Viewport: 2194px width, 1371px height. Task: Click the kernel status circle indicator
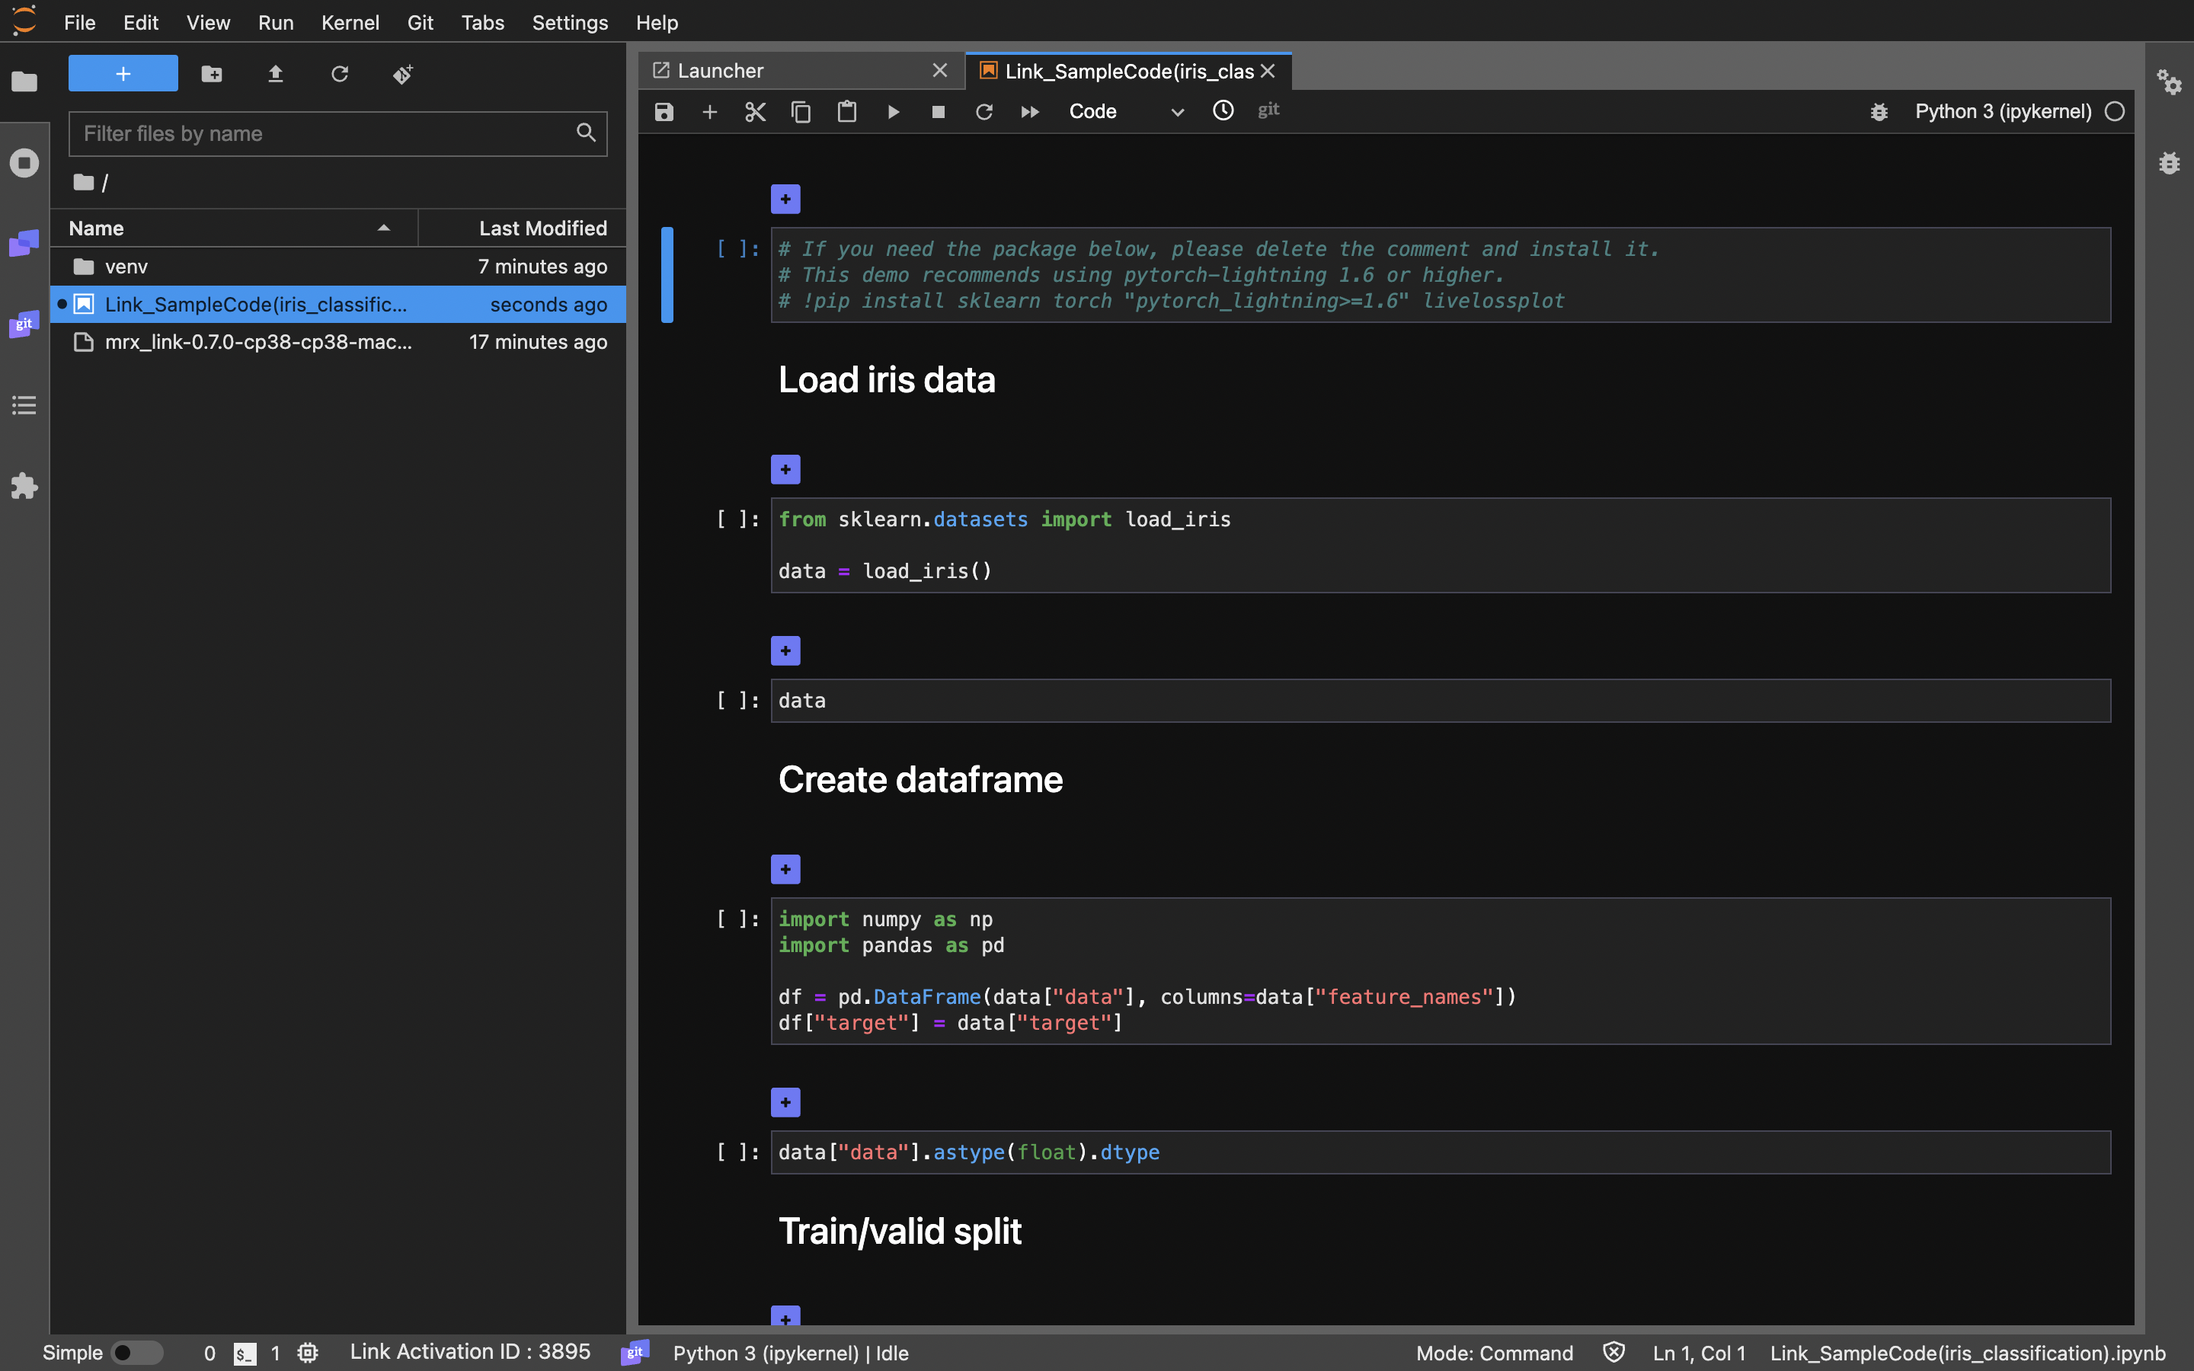coord(2114,111)
